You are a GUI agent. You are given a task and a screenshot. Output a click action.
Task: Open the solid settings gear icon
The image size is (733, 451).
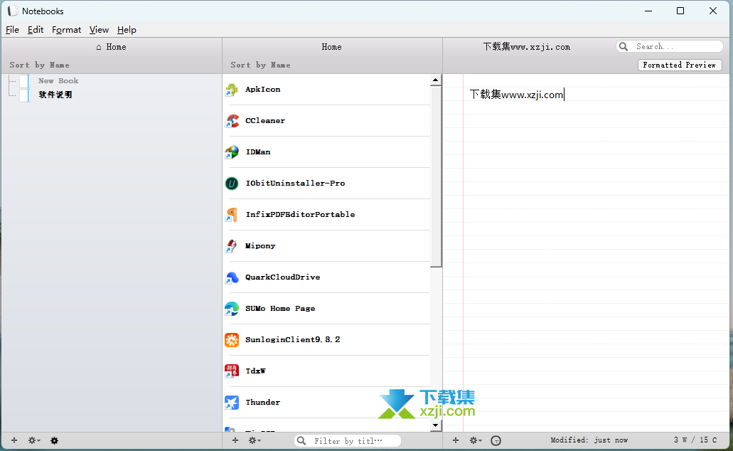[x=54, y=440]
